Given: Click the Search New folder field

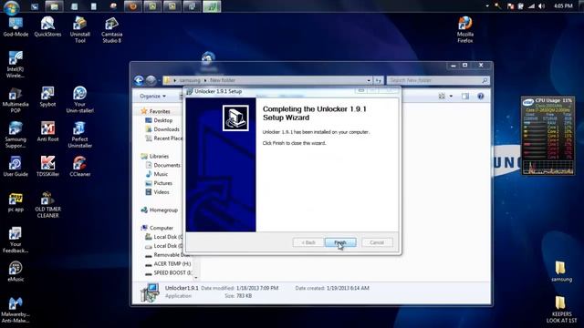Looking at the screenshot, I should coord(438,80).
